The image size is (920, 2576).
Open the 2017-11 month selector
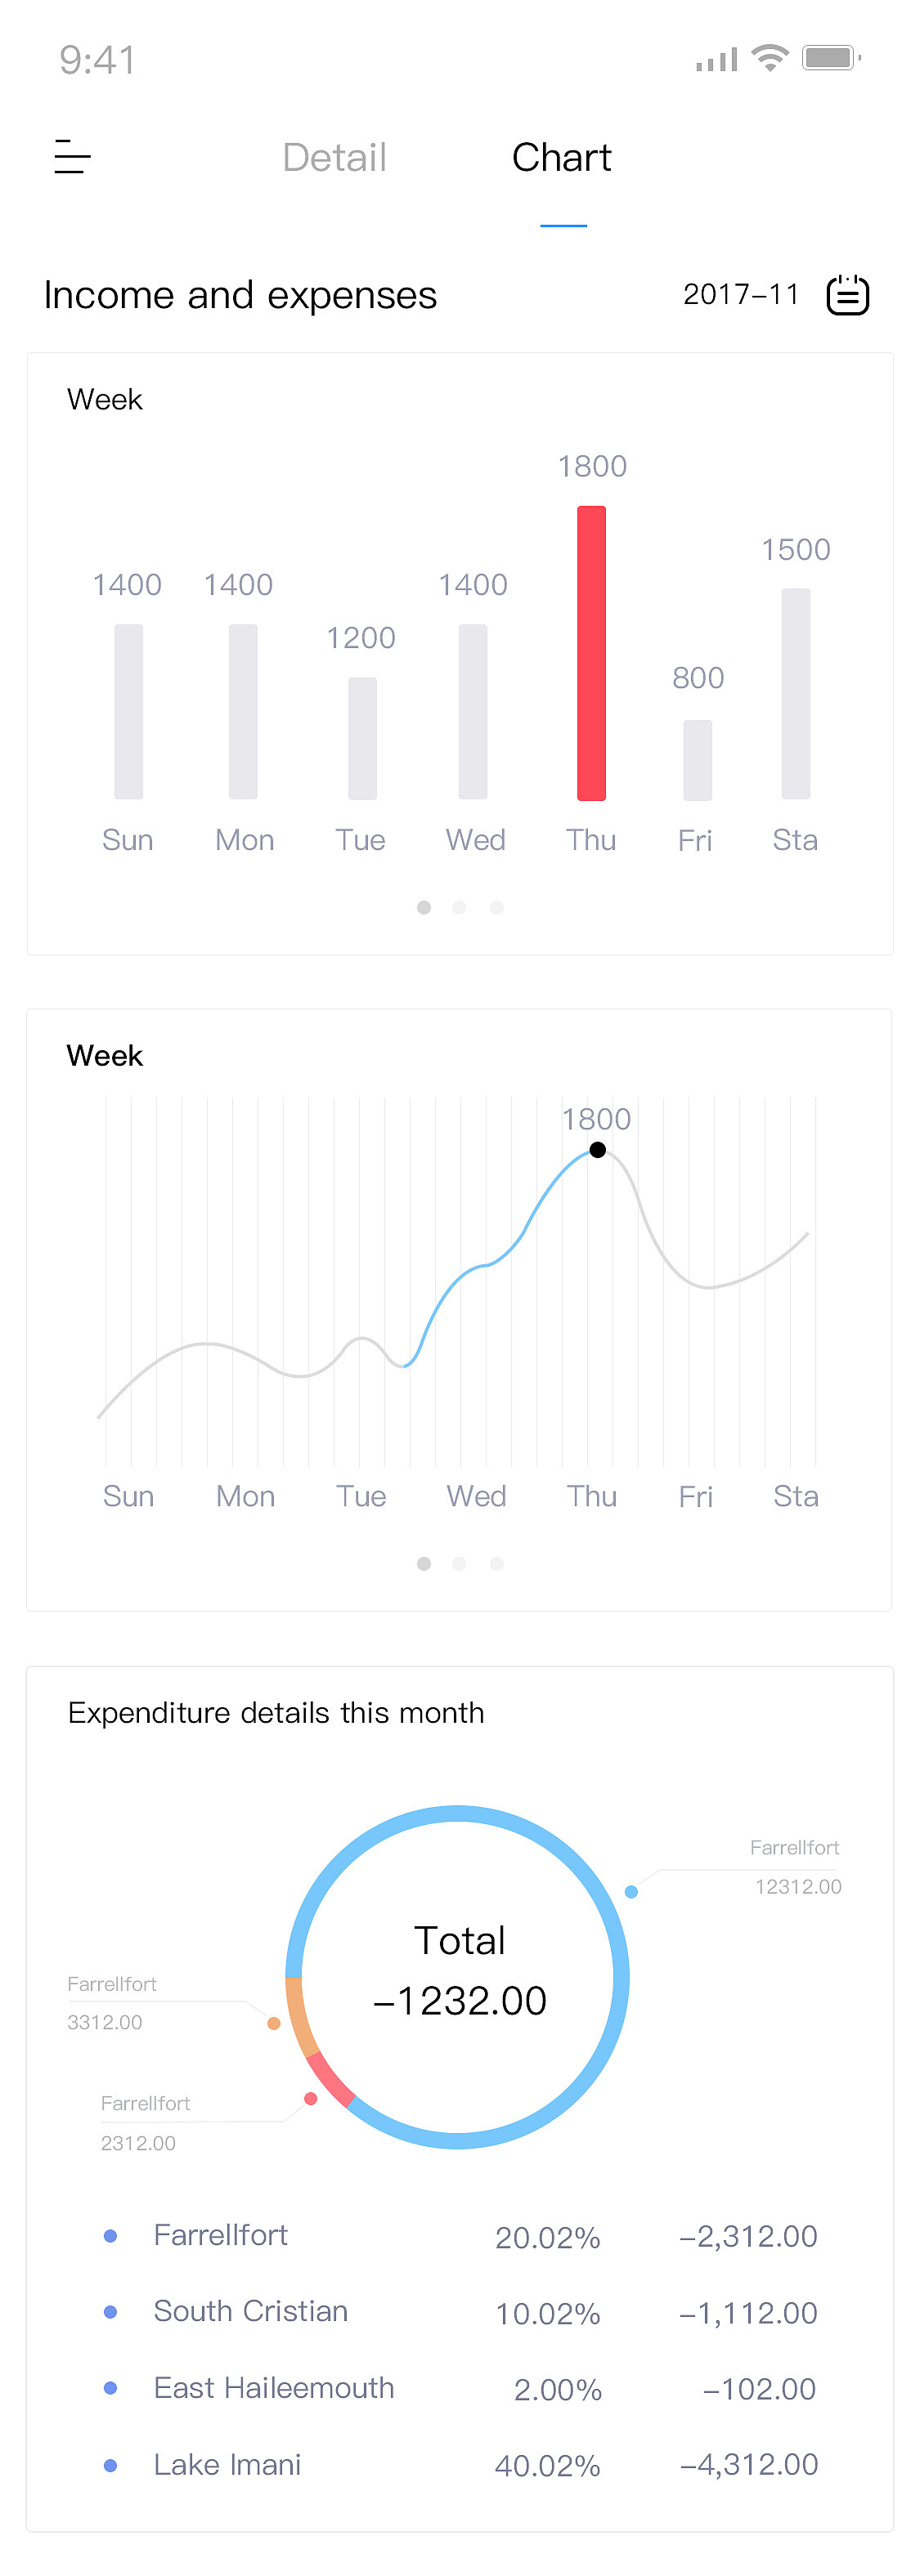point(741,295)
